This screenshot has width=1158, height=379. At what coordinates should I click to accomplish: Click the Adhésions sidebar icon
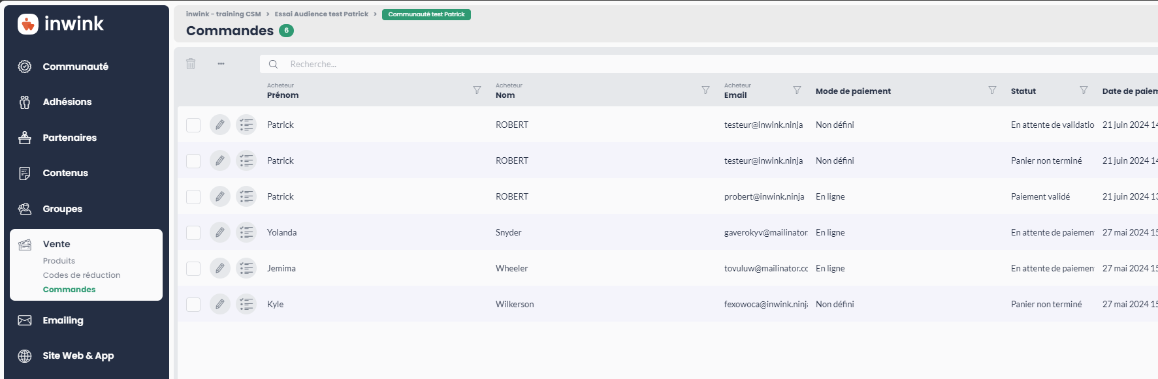tap(25, 102)
